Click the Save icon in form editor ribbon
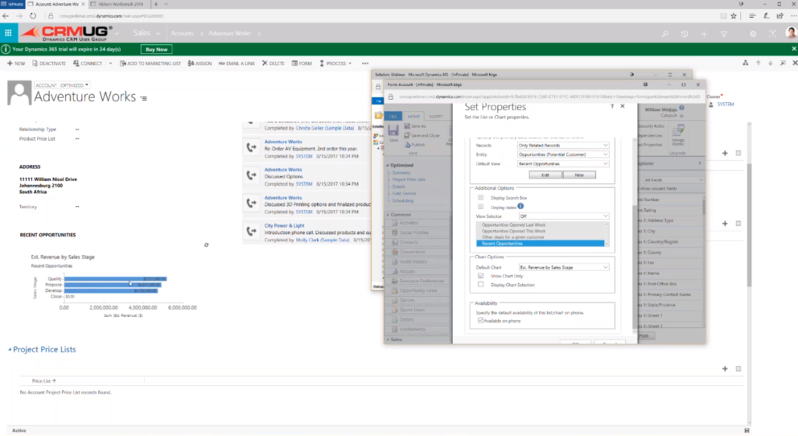The height and width of the screenshot is (436, 798). tap(393, 133)
